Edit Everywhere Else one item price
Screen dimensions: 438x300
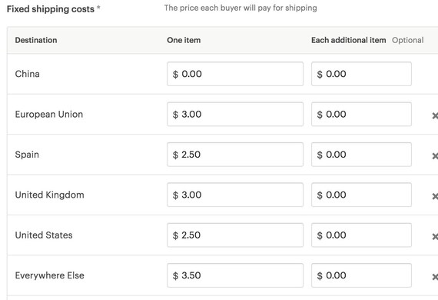pyautogui.click(x=235, y=275)
